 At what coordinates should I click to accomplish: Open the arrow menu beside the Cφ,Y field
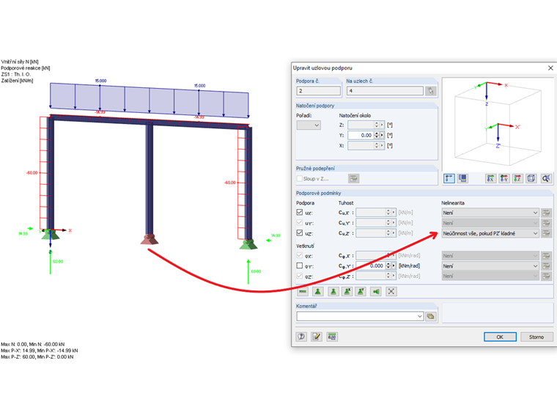point(394,266)
